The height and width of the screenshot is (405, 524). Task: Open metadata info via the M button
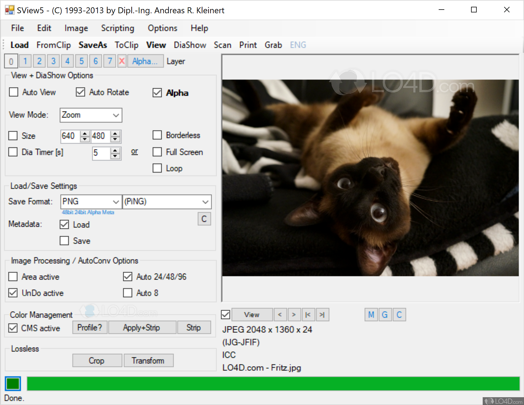pos(371,315)
